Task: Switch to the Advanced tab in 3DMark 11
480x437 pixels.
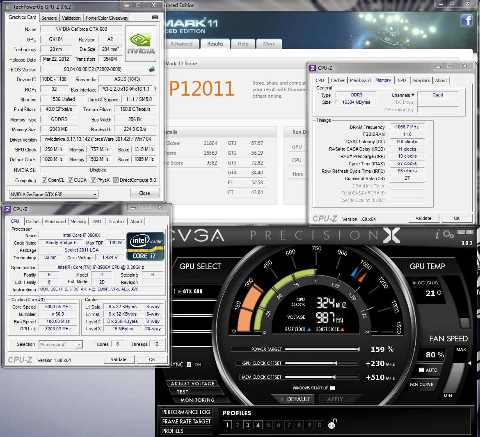Action: click(181, 44)
